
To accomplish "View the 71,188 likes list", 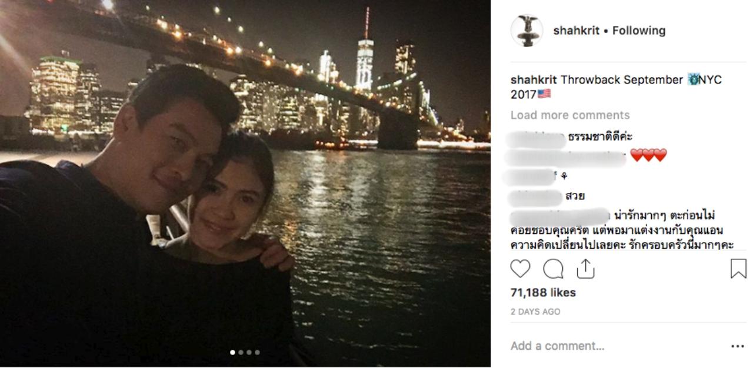I will tap(543, 293).
